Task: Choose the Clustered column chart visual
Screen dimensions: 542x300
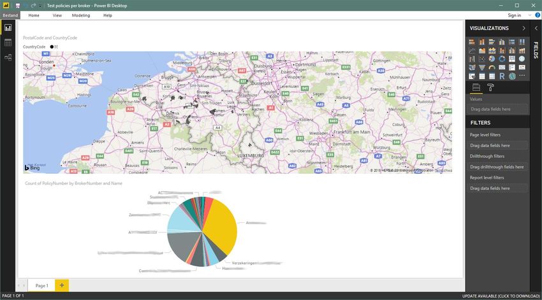Action: click(x=502, y=42)
